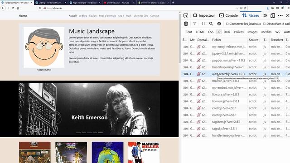This screenshot has width=290, height=163.
Task: Click the insecure lock icon on wp-emoji-release row
Action: click(x=198, y=47)
